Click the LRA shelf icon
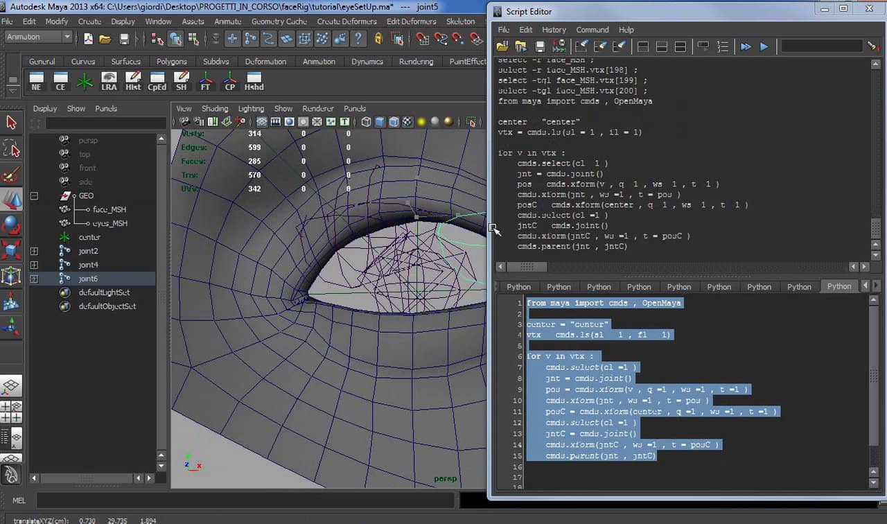Image resolution: width=887 pixels, height=524 pixels. [109, 81]
